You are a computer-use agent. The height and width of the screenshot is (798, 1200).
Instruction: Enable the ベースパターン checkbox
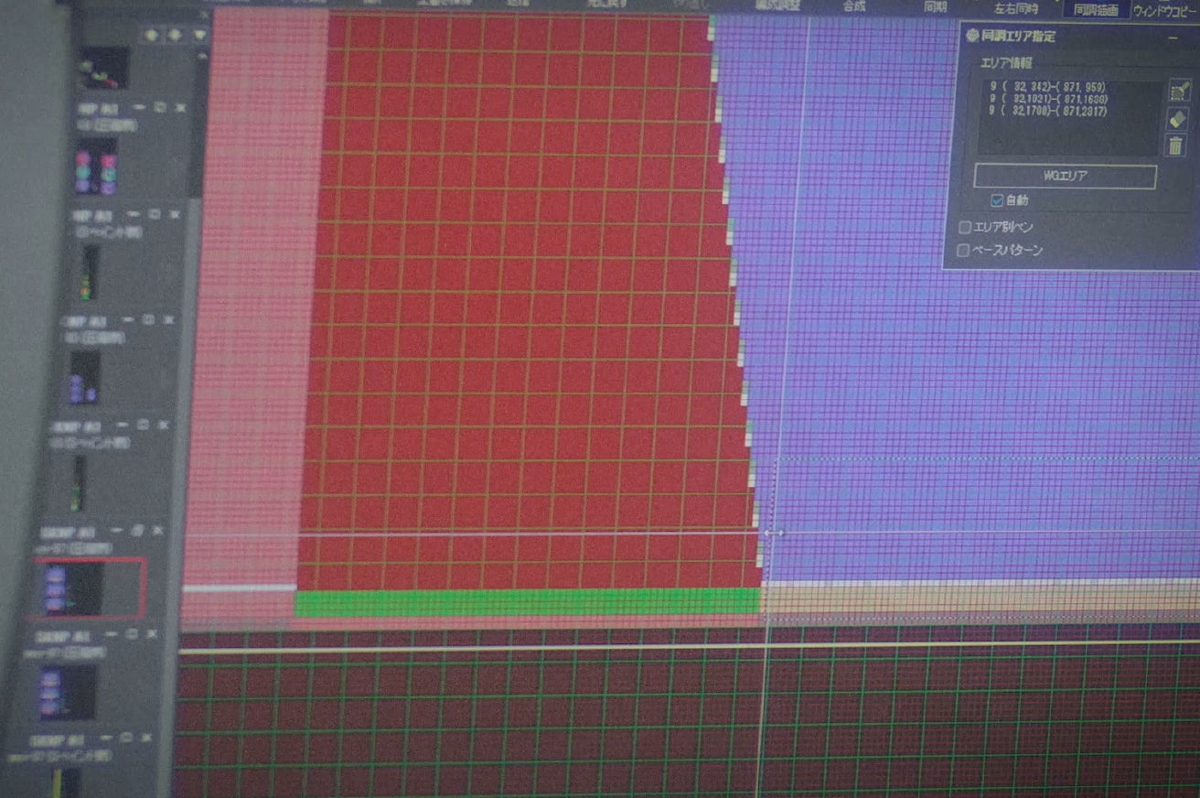pyautogui.click(x=963, y=250)
